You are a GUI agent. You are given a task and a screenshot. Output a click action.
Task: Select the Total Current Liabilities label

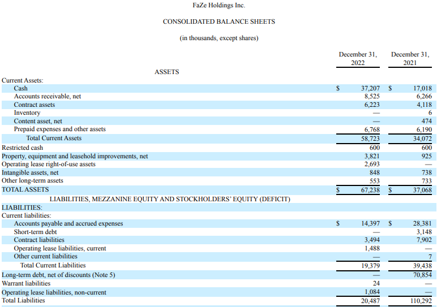coord(53,266)
